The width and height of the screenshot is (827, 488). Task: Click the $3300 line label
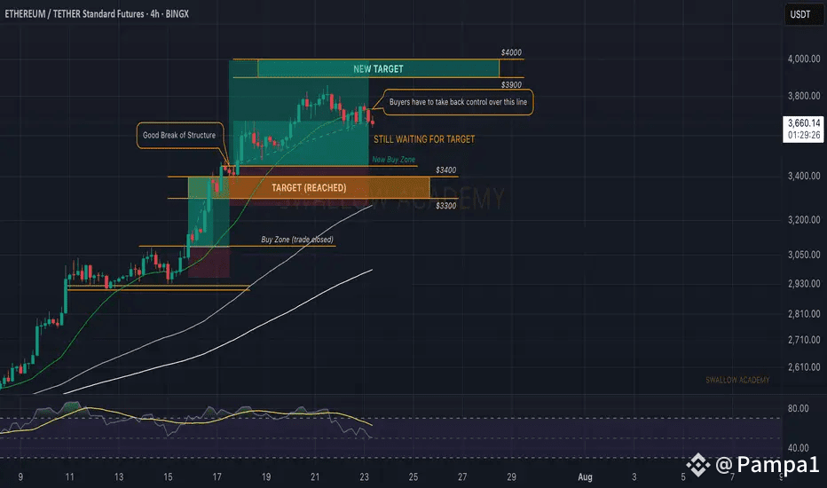(x=445, y=206)
